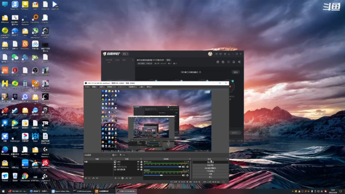The image size is (345, 194).
Task: Add a new scene with plus icon
Action: click(86, 178)
